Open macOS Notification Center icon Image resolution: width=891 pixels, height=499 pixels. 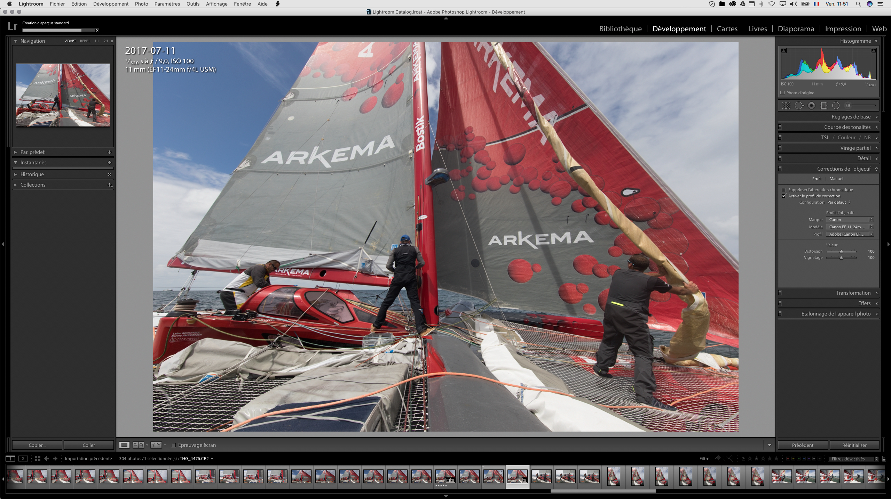881,4
